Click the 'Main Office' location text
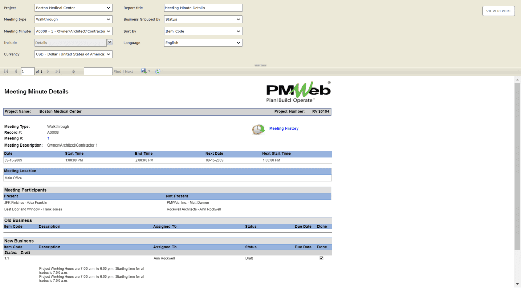 click(x=13, y=178)
